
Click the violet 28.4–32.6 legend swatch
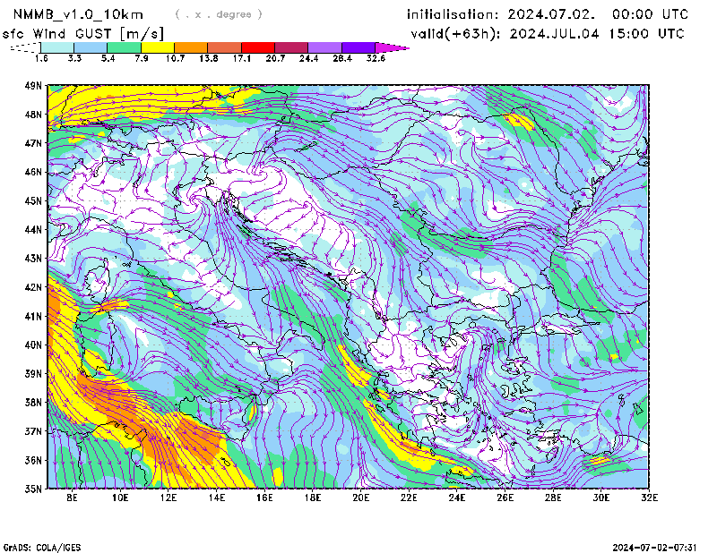coord(358,47)
